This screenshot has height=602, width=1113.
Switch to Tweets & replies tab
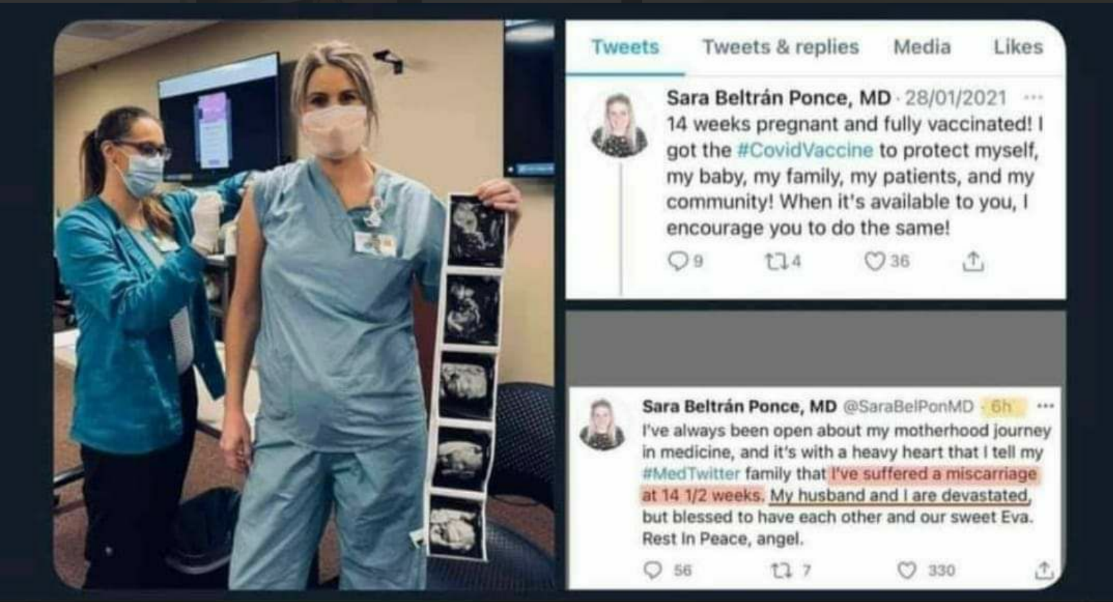[780, 47]
